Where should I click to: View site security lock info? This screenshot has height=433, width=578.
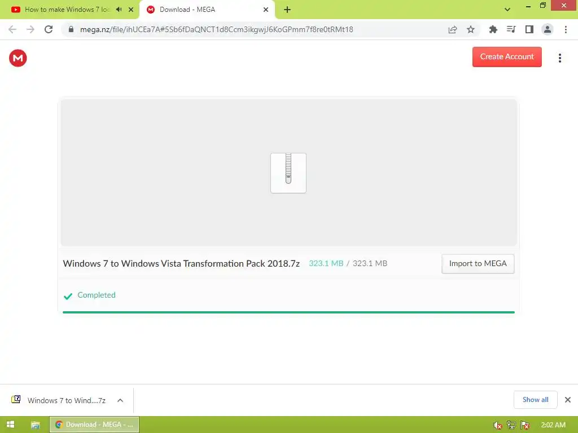(71, 29)
